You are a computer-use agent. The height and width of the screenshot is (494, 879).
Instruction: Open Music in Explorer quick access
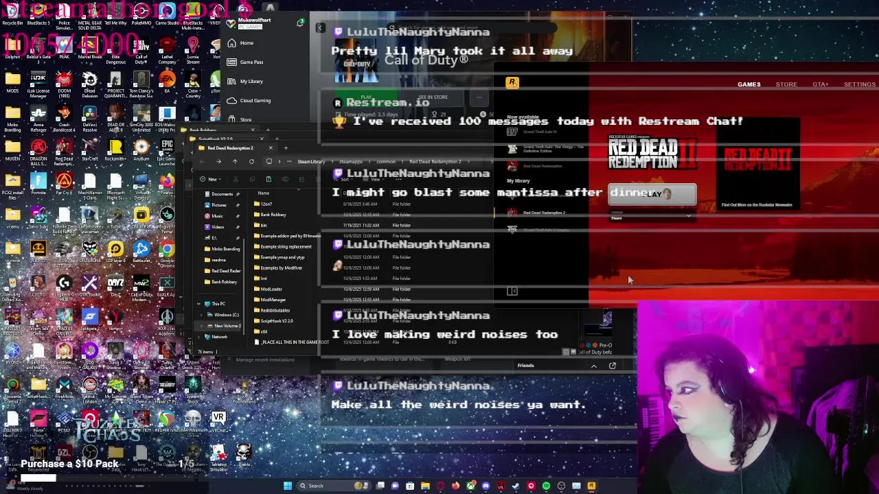pyautogui.click(x=217, y=216)
